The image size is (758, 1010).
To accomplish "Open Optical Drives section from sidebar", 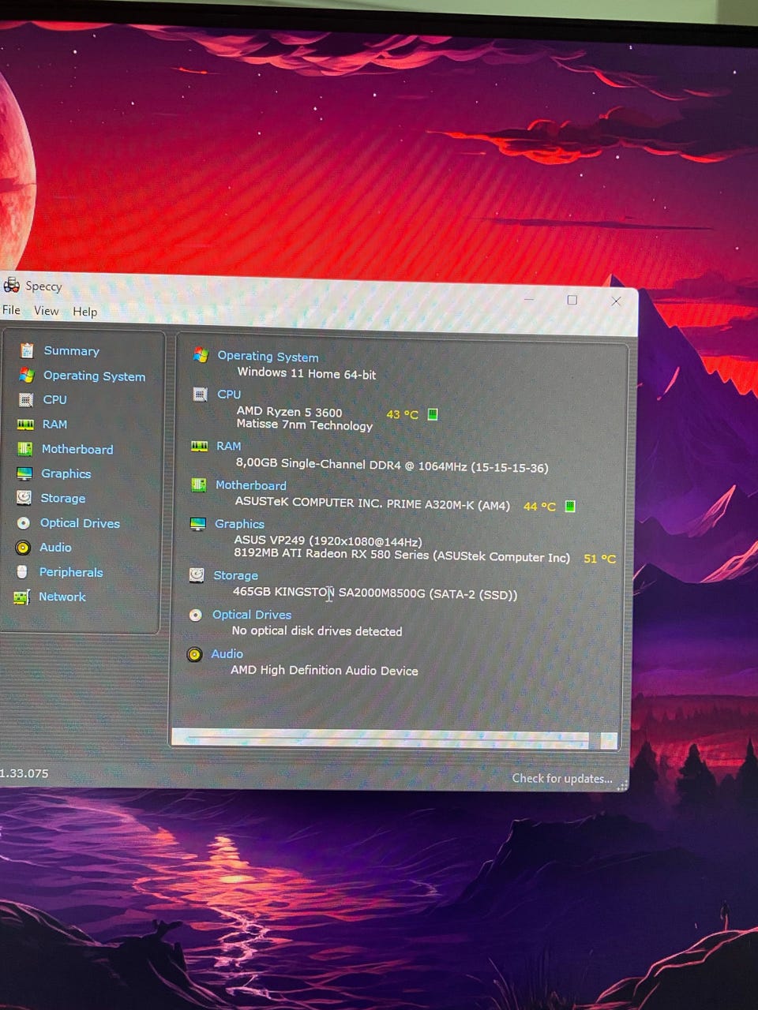I will tap(80, 523).
